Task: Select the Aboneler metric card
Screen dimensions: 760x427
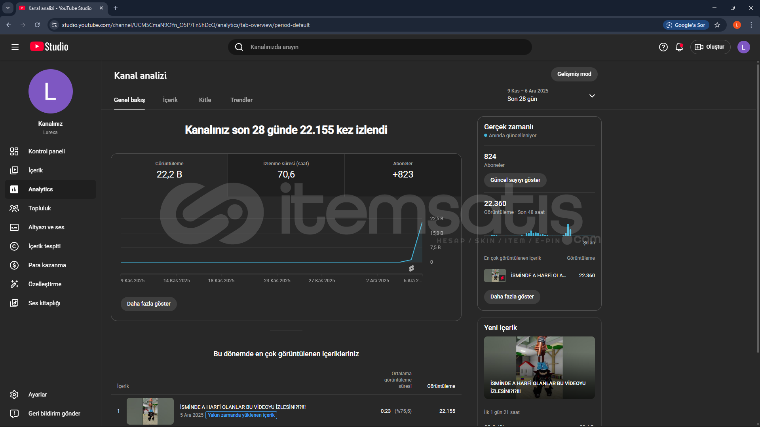Action: coord(403,171)
